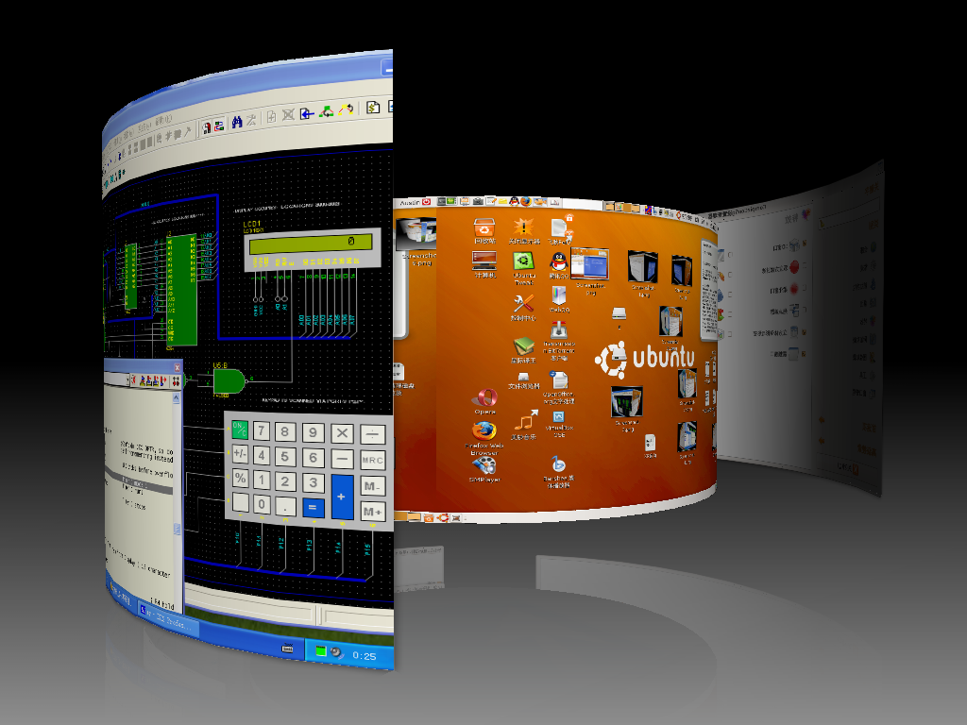The image size is (967, 725).
Task: Click the minus key on the keypad
Action: (342, 459)
